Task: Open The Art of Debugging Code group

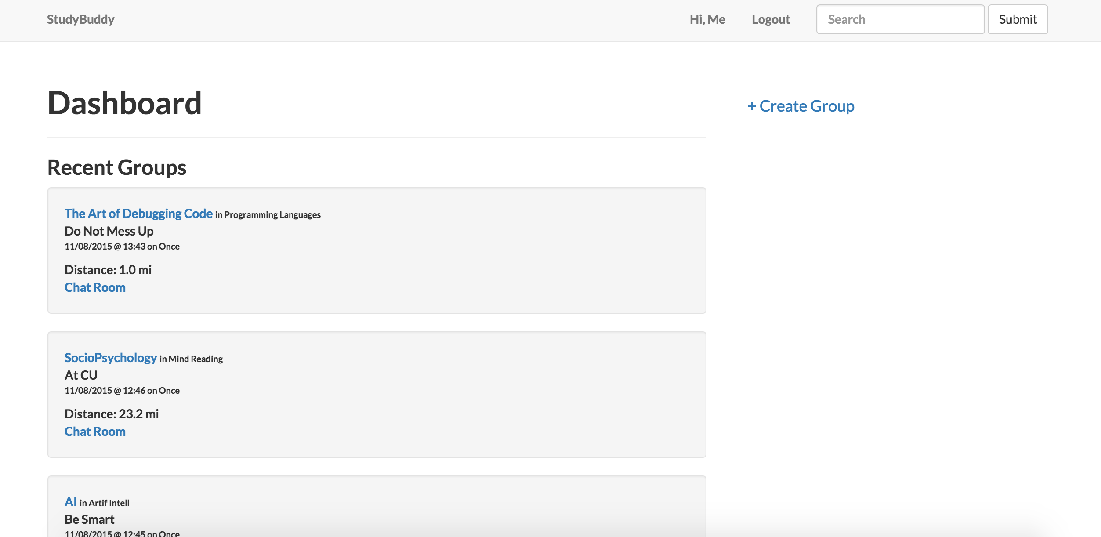Action: click(138, 214)
